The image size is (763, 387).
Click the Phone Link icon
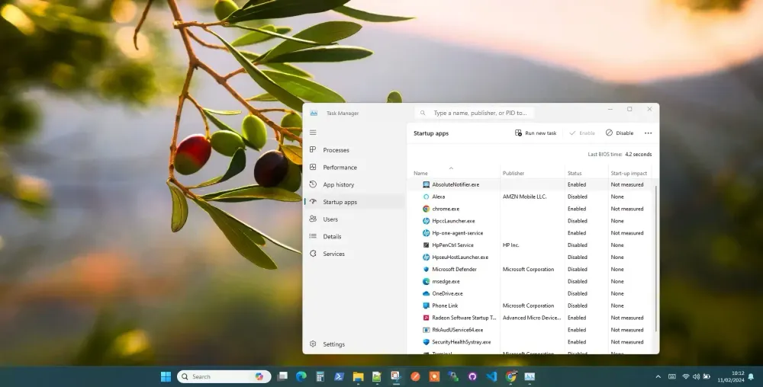point(427,306)
